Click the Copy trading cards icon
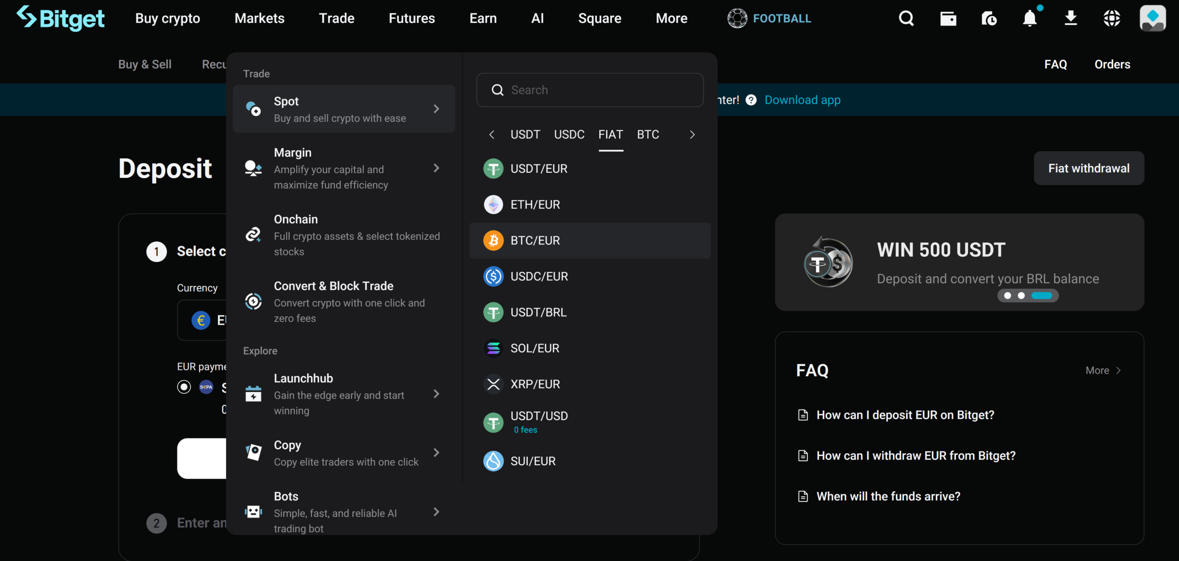1179x561 pixels. (x=253, y=453)
